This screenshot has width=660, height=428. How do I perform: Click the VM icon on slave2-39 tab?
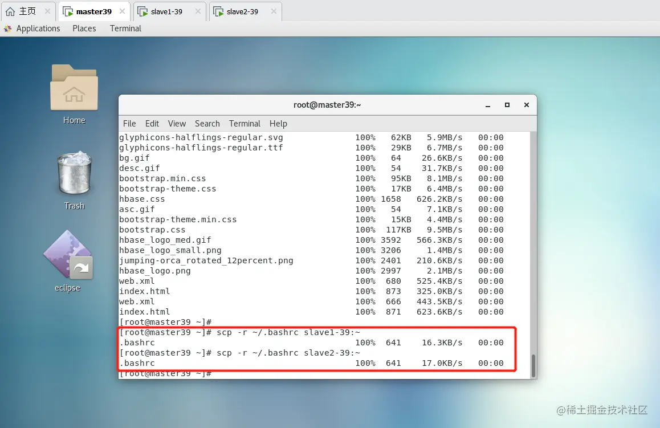coord(218,11)
